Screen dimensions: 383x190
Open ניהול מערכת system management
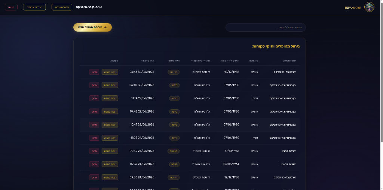[62, 7]
